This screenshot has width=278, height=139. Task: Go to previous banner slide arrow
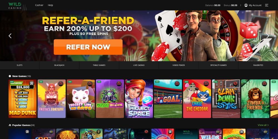10,36
